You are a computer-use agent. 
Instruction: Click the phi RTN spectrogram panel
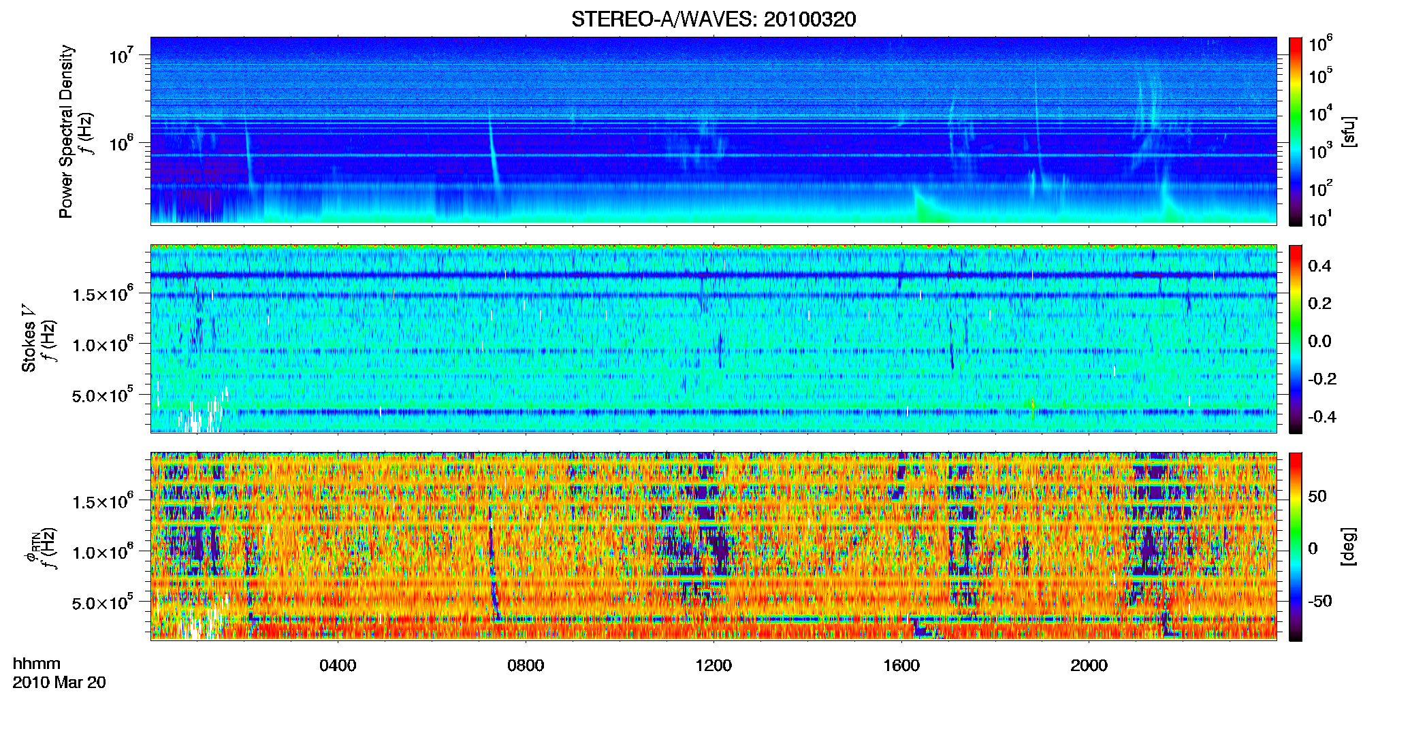point(713,546)
